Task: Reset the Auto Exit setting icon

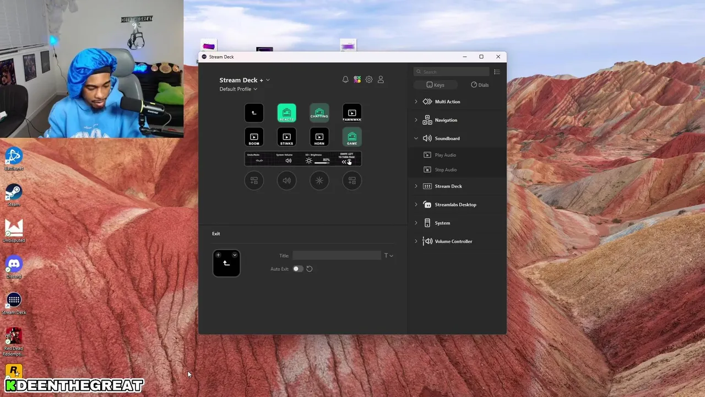Action: point(309,269)
